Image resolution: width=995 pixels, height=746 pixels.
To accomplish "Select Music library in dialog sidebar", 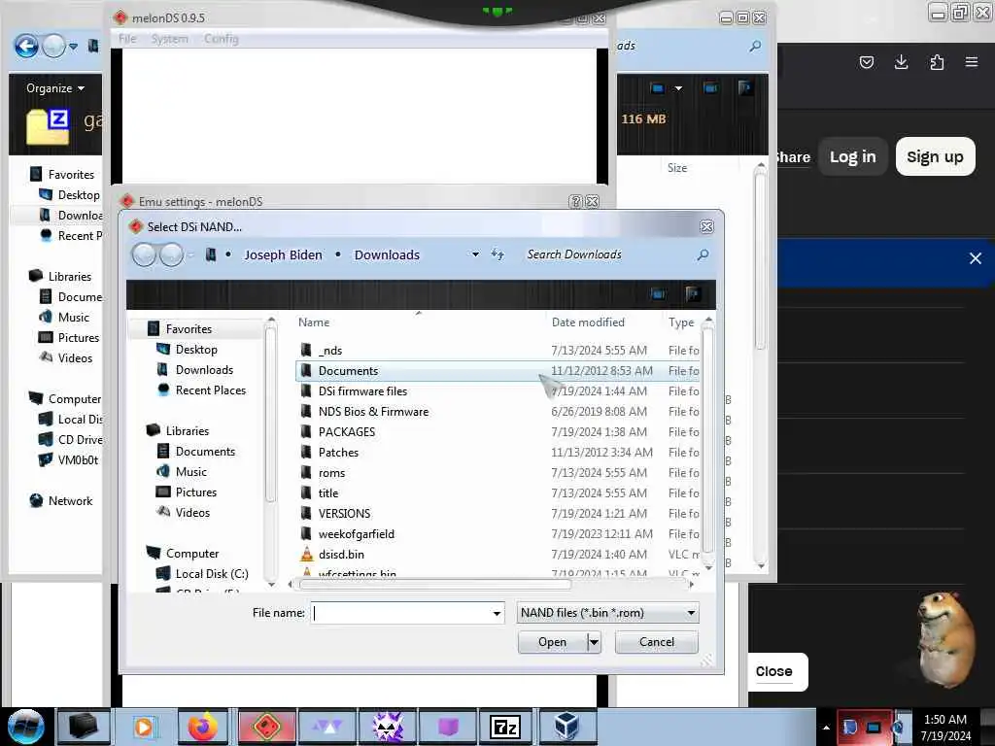I will (190, 471).
